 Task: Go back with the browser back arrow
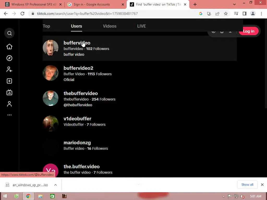pyautogui.click(x=6, y=14)
